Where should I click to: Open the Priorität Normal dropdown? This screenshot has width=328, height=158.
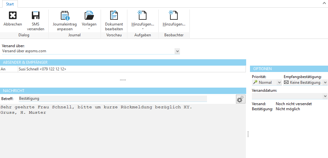point(279,83)
